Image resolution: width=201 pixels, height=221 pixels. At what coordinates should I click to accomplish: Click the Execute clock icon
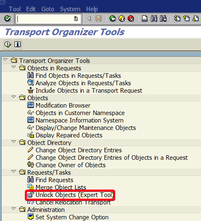[x=7, y=45]
